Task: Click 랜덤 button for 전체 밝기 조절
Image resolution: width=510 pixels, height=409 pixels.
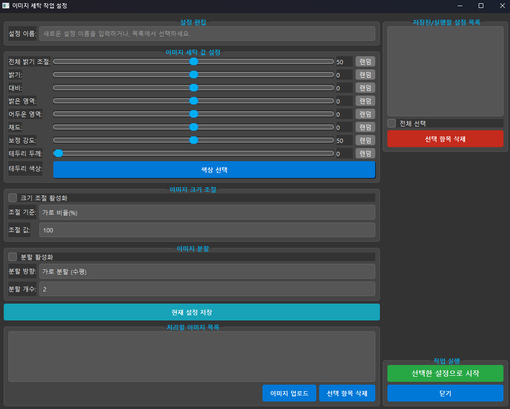Action: coord(365,61)
